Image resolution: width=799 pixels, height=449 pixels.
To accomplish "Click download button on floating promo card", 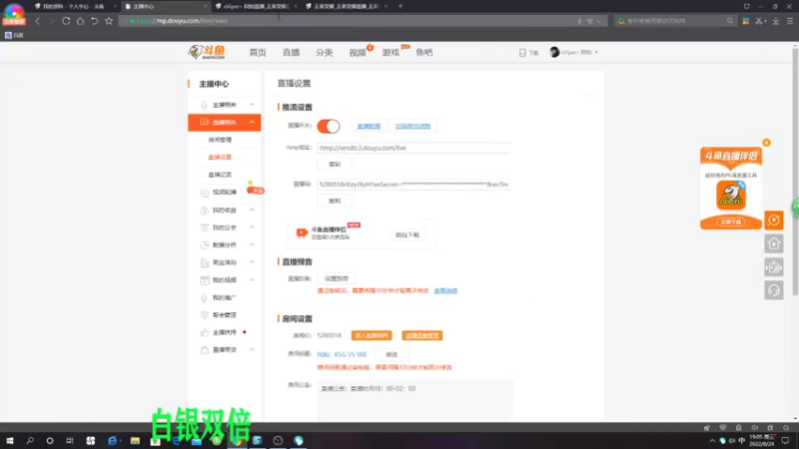I will (731, 222).
